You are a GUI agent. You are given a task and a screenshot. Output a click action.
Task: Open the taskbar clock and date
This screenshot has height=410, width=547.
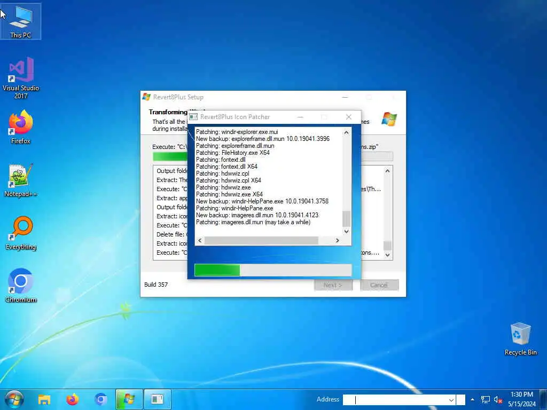[x=522, y=399]
